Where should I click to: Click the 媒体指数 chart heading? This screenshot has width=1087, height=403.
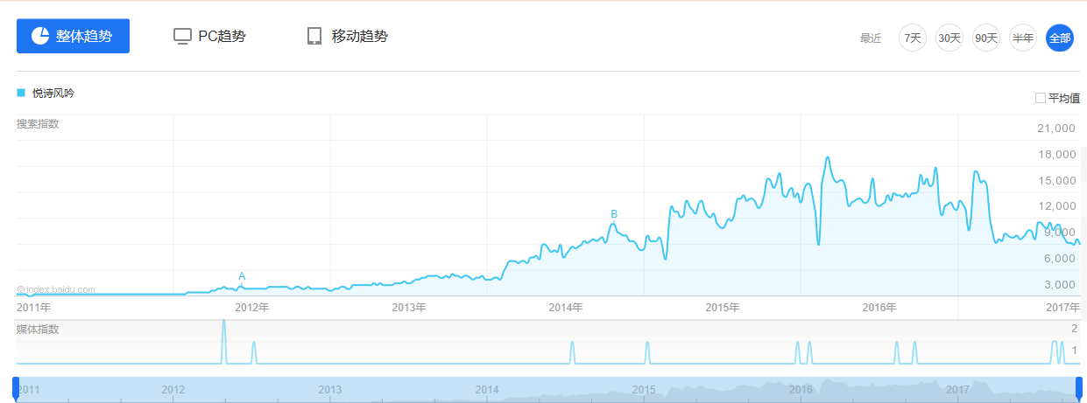(38, 330)
